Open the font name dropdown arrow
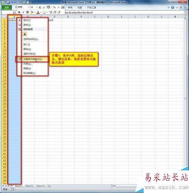 tap(28, 7)
